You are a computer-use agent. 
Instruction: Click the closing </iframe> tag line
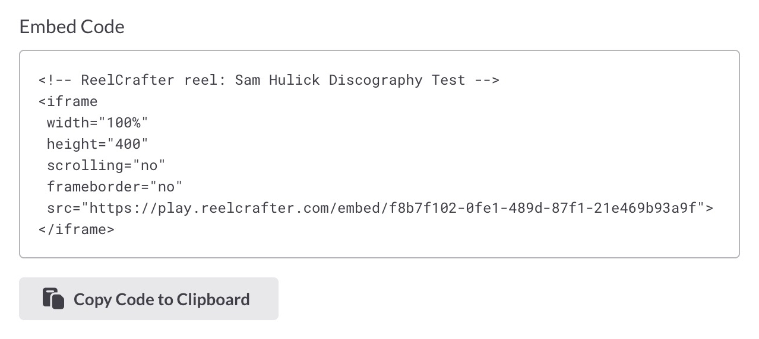point(77,229)
